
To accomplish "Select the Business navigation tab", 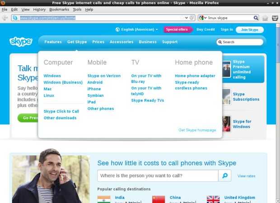I will (148, 42).
